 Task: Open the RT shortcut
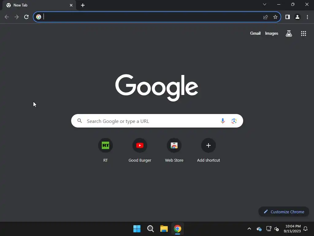105,151
